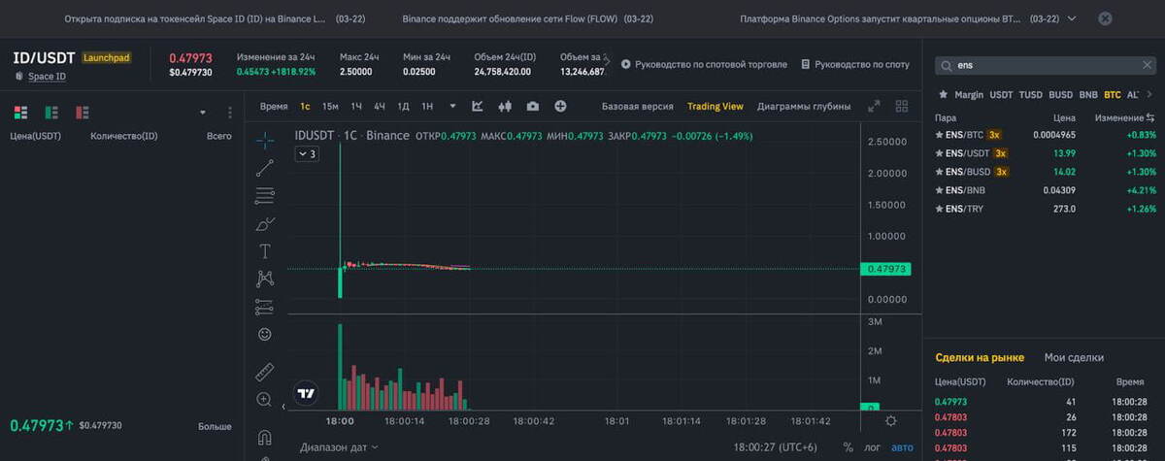Open spot guide document link
Viewport: 1165px width, 461px height.
click(855, 64)
